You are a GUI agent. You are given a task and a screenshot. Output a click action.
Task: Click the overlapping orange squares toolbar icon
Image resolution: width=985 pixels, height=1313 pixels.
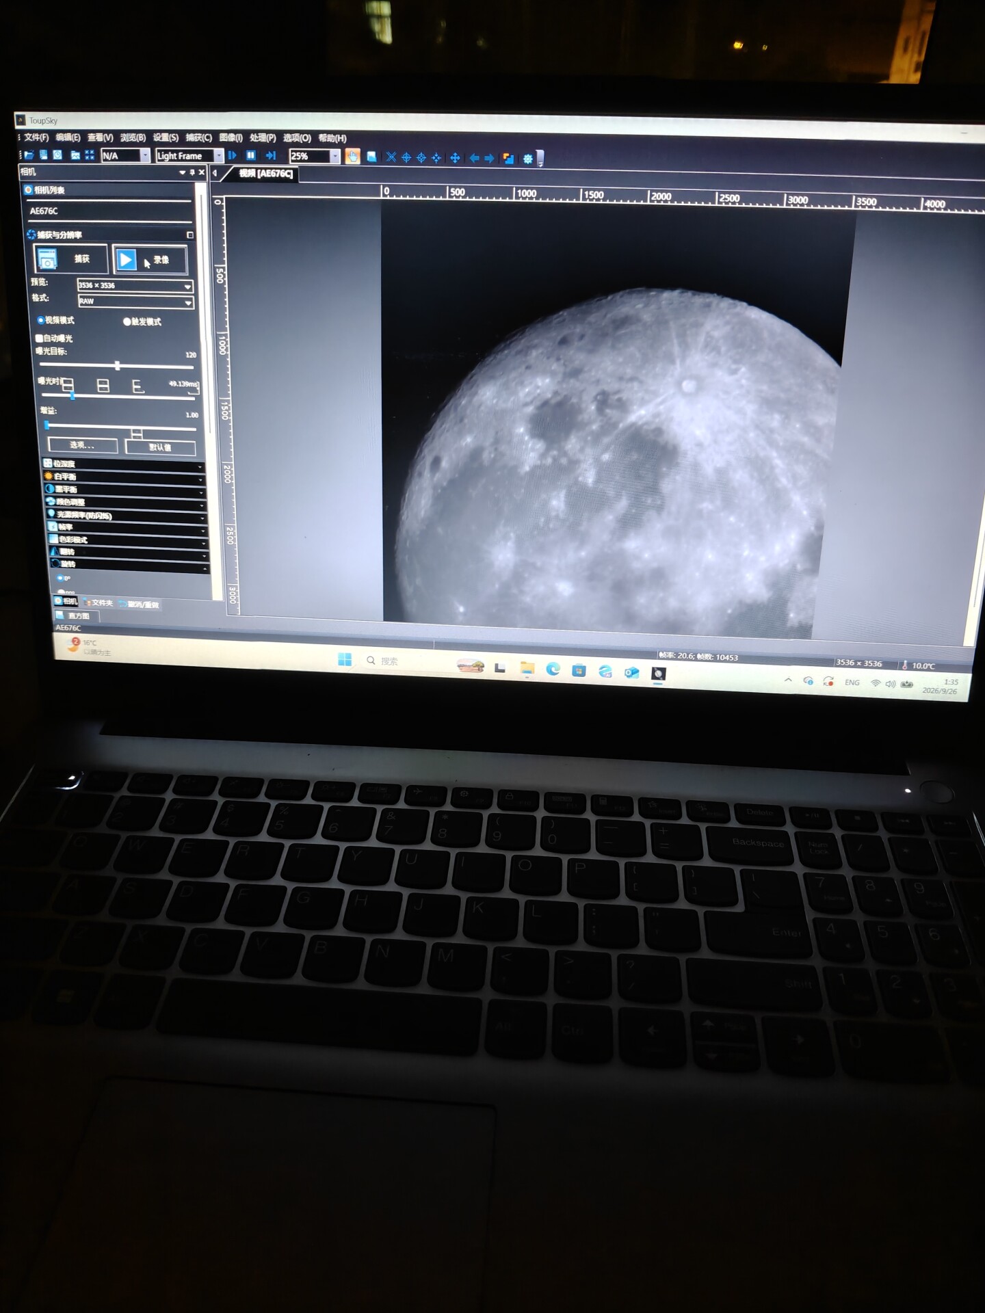pos(508,159)
